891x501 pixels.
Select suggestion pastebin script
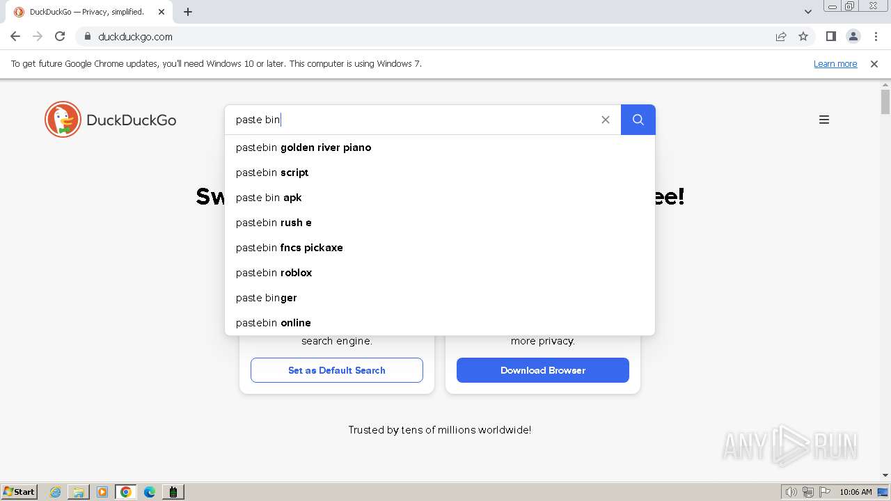point(440,173)
